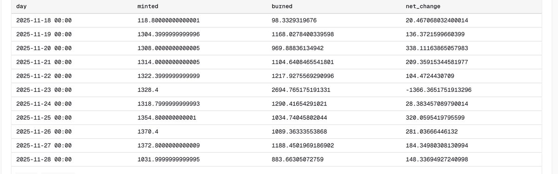This screenshot has width=558, height=174.
Task: Select the day cell 2025-11-20 00:00
Action: [44, 48]
